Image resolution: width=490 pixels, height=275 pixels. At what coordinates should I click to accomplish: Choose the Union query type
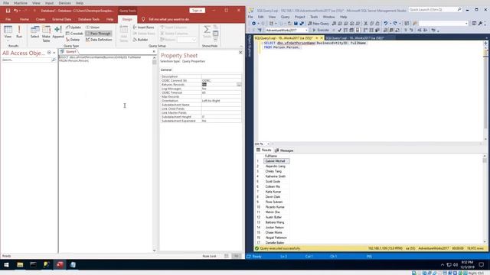point(93,27)
